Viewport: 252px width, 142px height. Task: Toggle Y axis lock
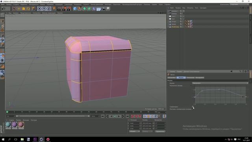44,9
